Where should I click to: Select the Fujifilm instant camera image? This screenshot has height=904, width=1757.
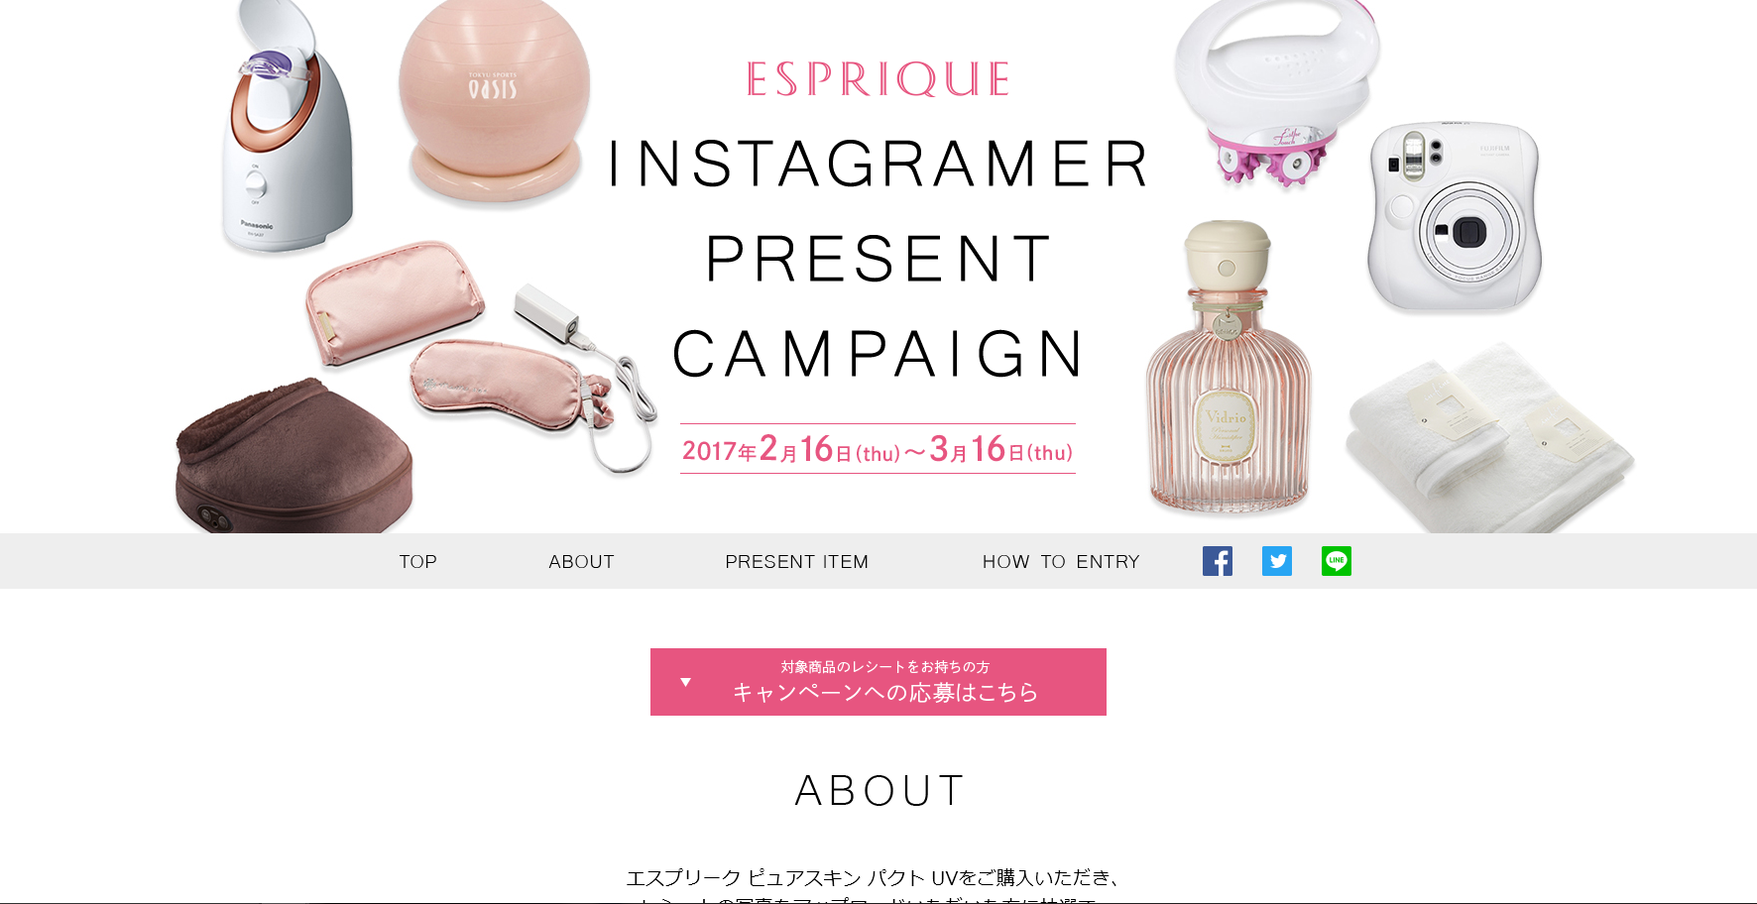click(x=1455, y=216)
